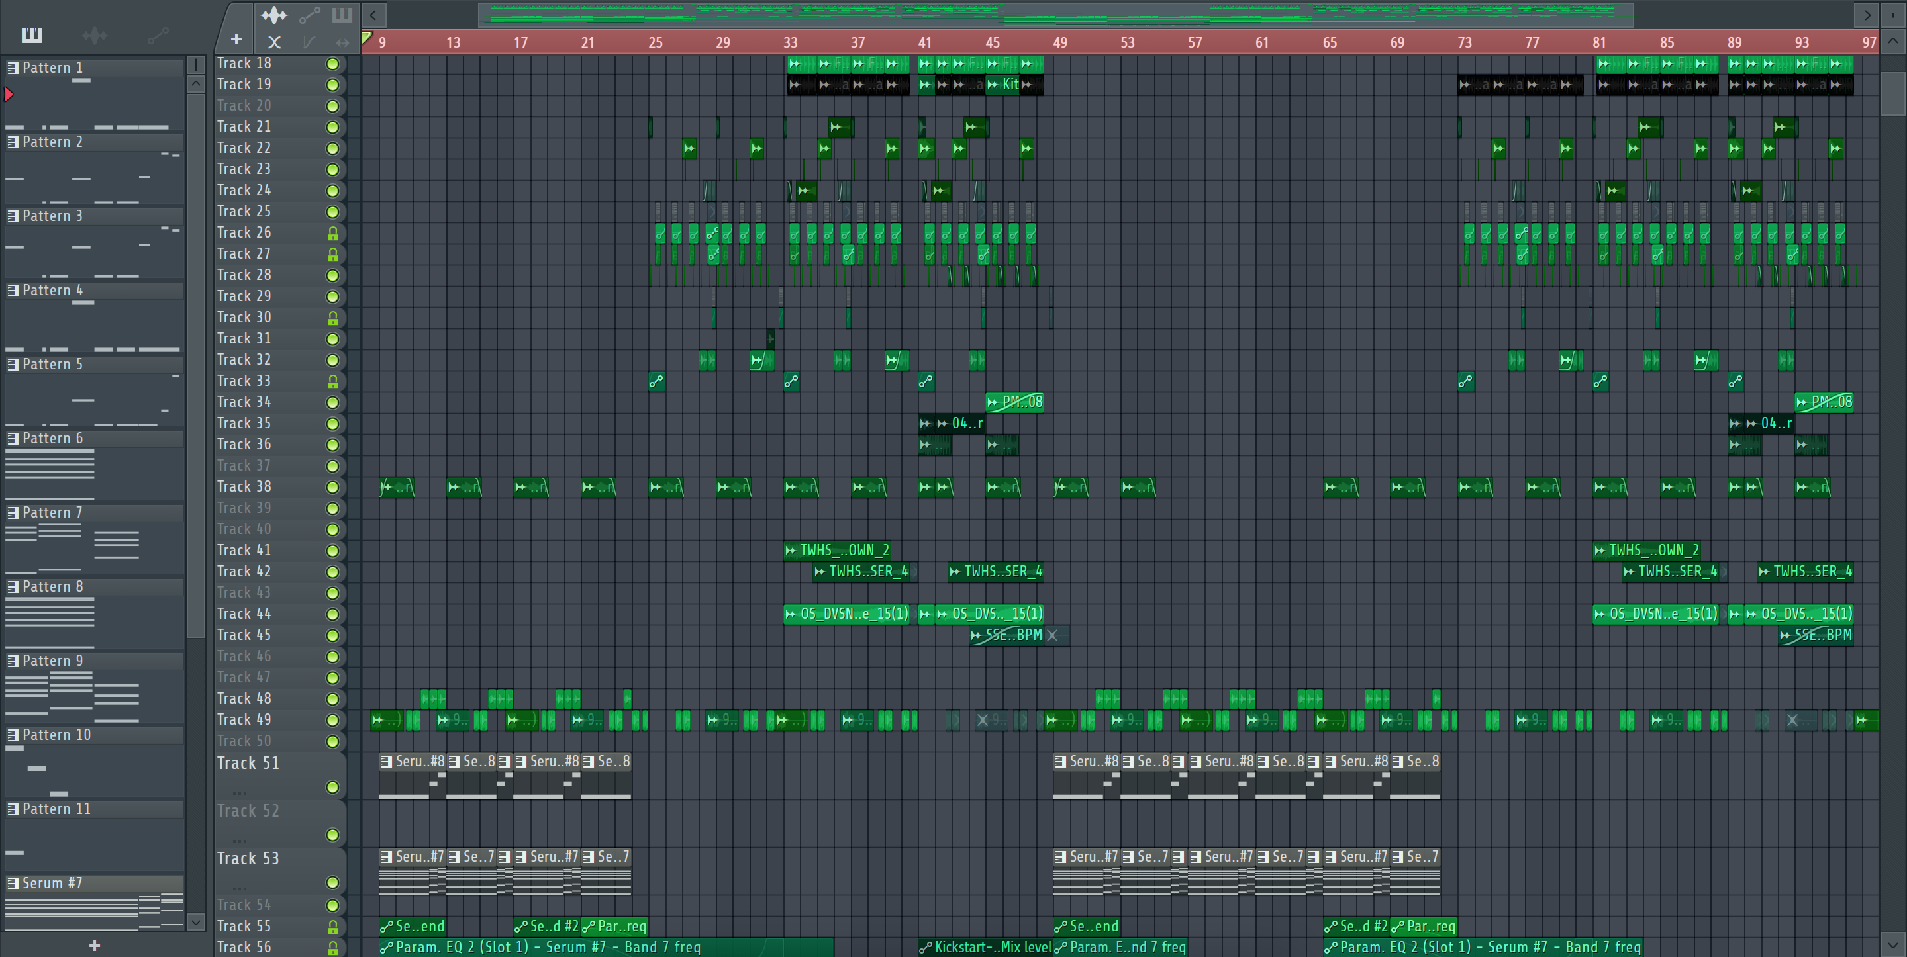This screenshot has height=957, width=1907.
Task: Click the piano icon on Pattern 6
Action: (x=13, y=438)
